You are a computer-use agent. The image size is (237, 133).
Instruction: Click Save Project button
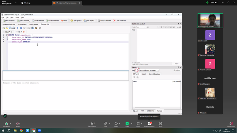point(89,21)
